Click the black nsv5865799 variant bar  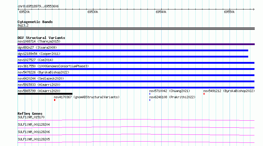pos(45,94)
